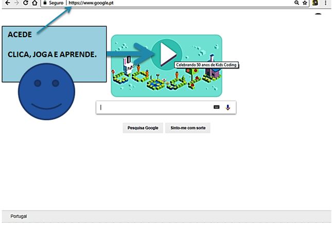
Task: Click the browser forward arrow
Action: pos(16,3)
